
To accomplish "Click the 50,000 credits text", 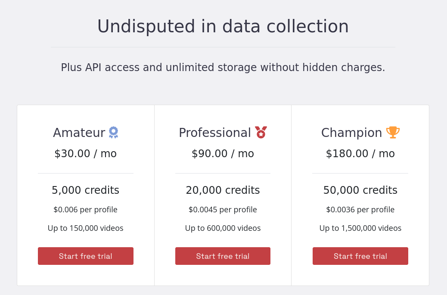I will (x=360, y=190).
